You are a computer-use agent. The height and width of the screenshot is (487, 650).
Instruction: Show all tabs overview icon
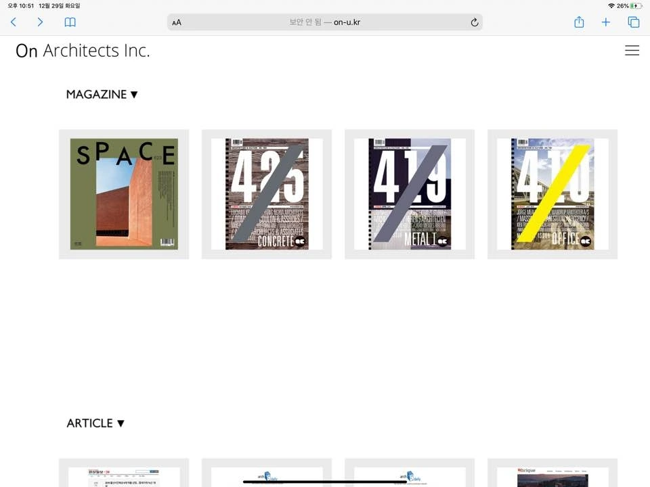click(x=634, y=22)
